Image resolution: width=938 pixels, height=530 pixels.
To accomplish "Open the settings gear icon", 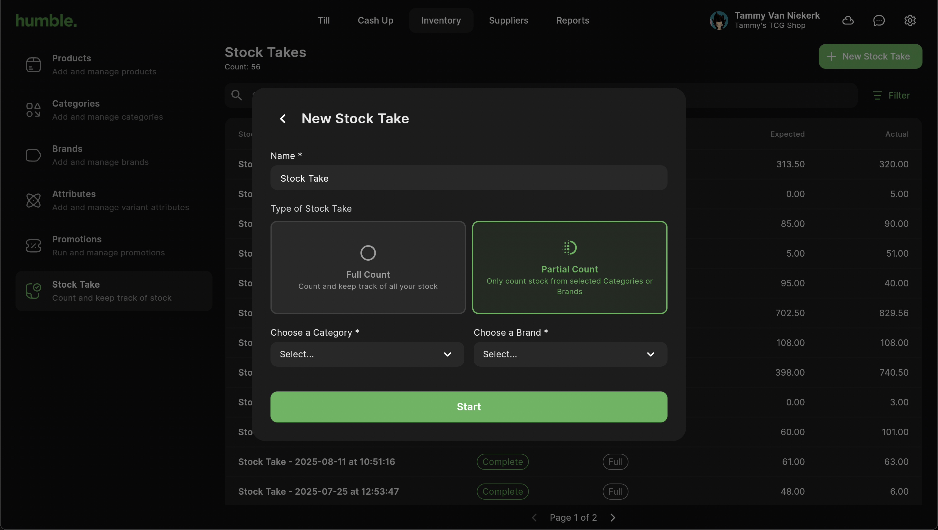I will coord(909,20).
